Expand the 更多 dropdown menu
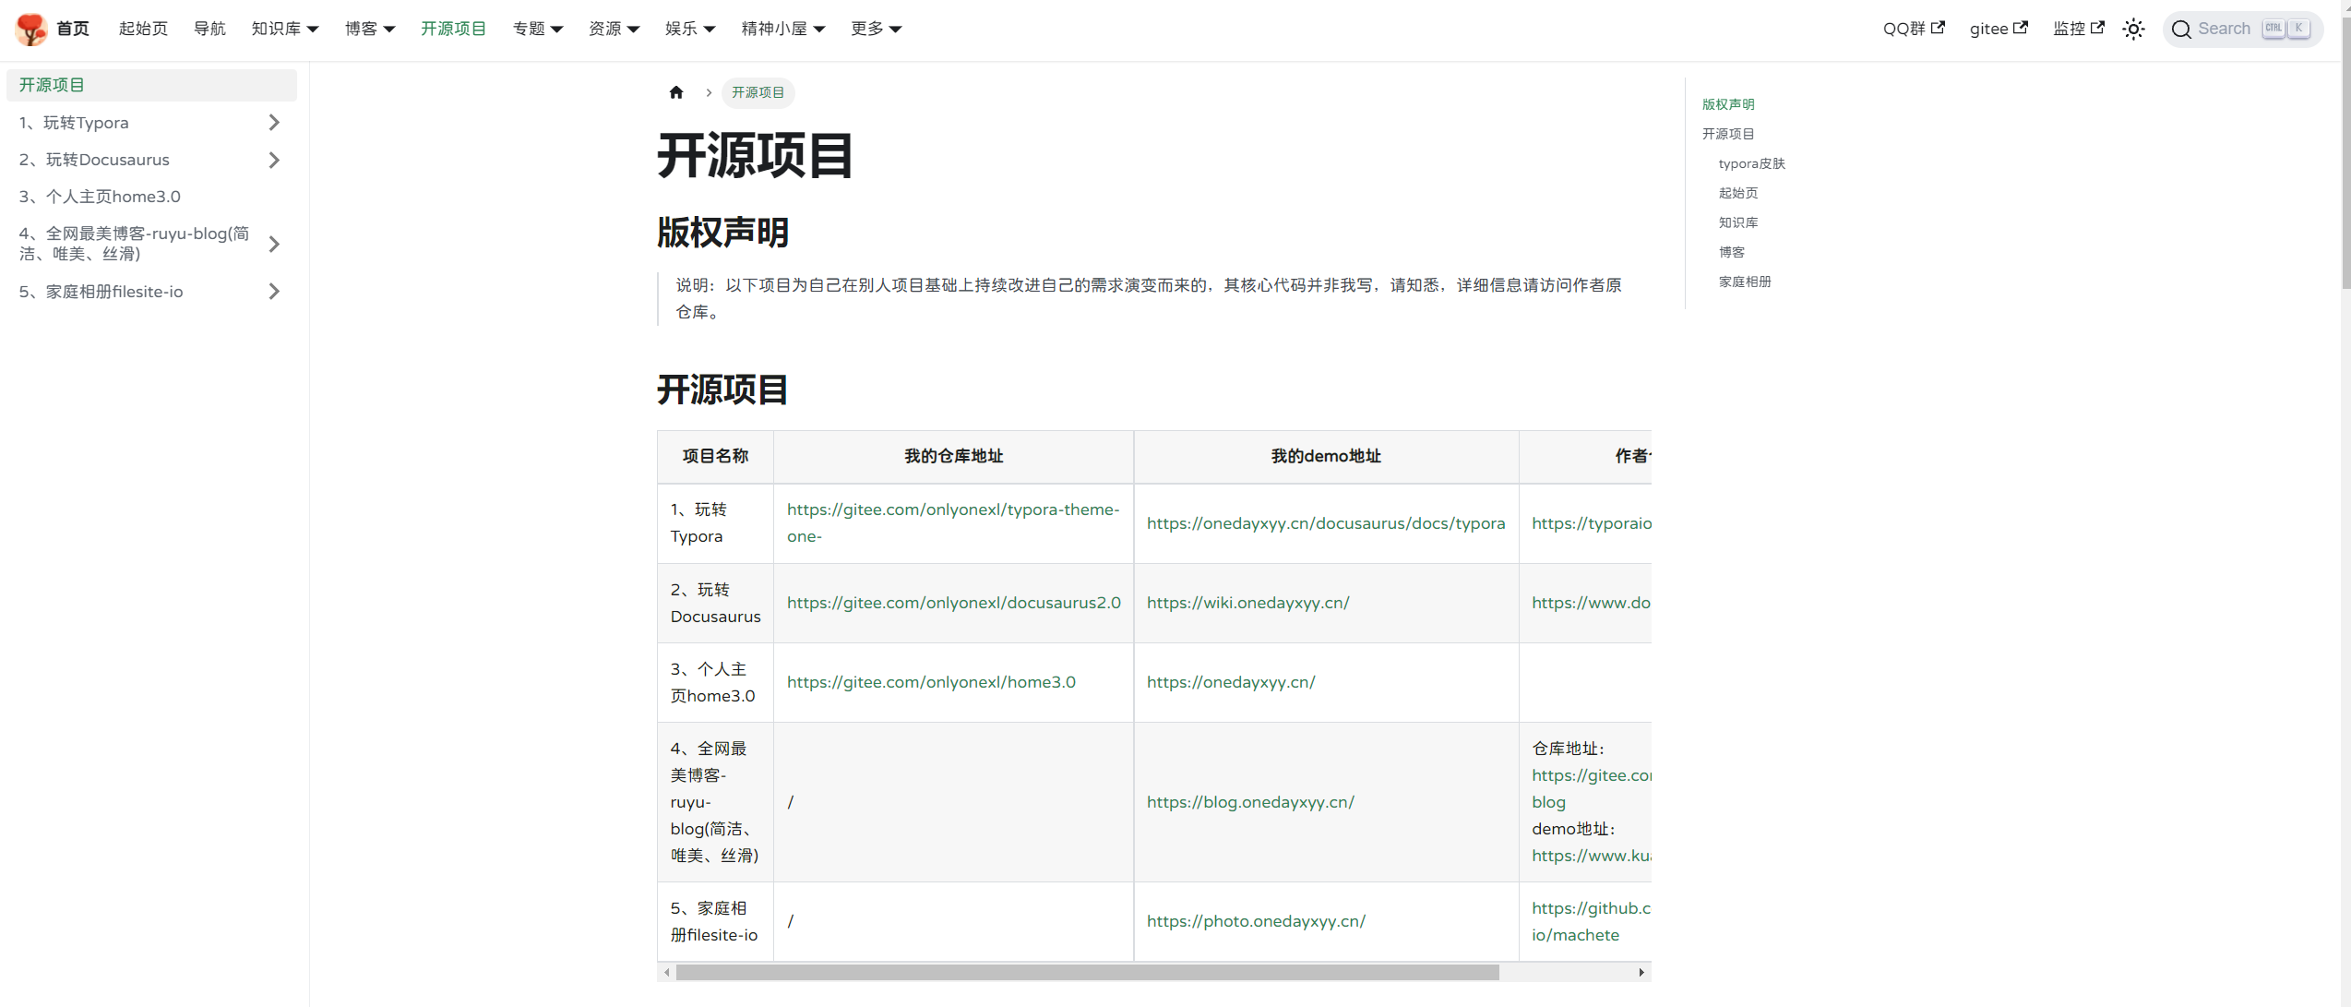The height and width of the screenshot is (1007, 2351). pyautogui.click(x=876, y=29)
